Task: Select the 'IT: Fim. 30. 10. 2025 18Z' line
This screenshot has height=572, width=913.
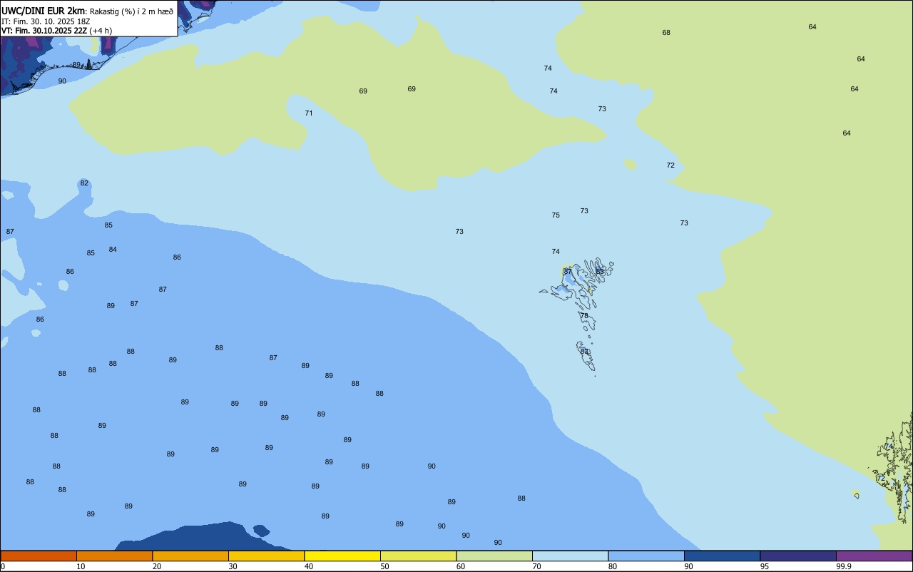Action: pyautogui.click(x=46, y=21)
